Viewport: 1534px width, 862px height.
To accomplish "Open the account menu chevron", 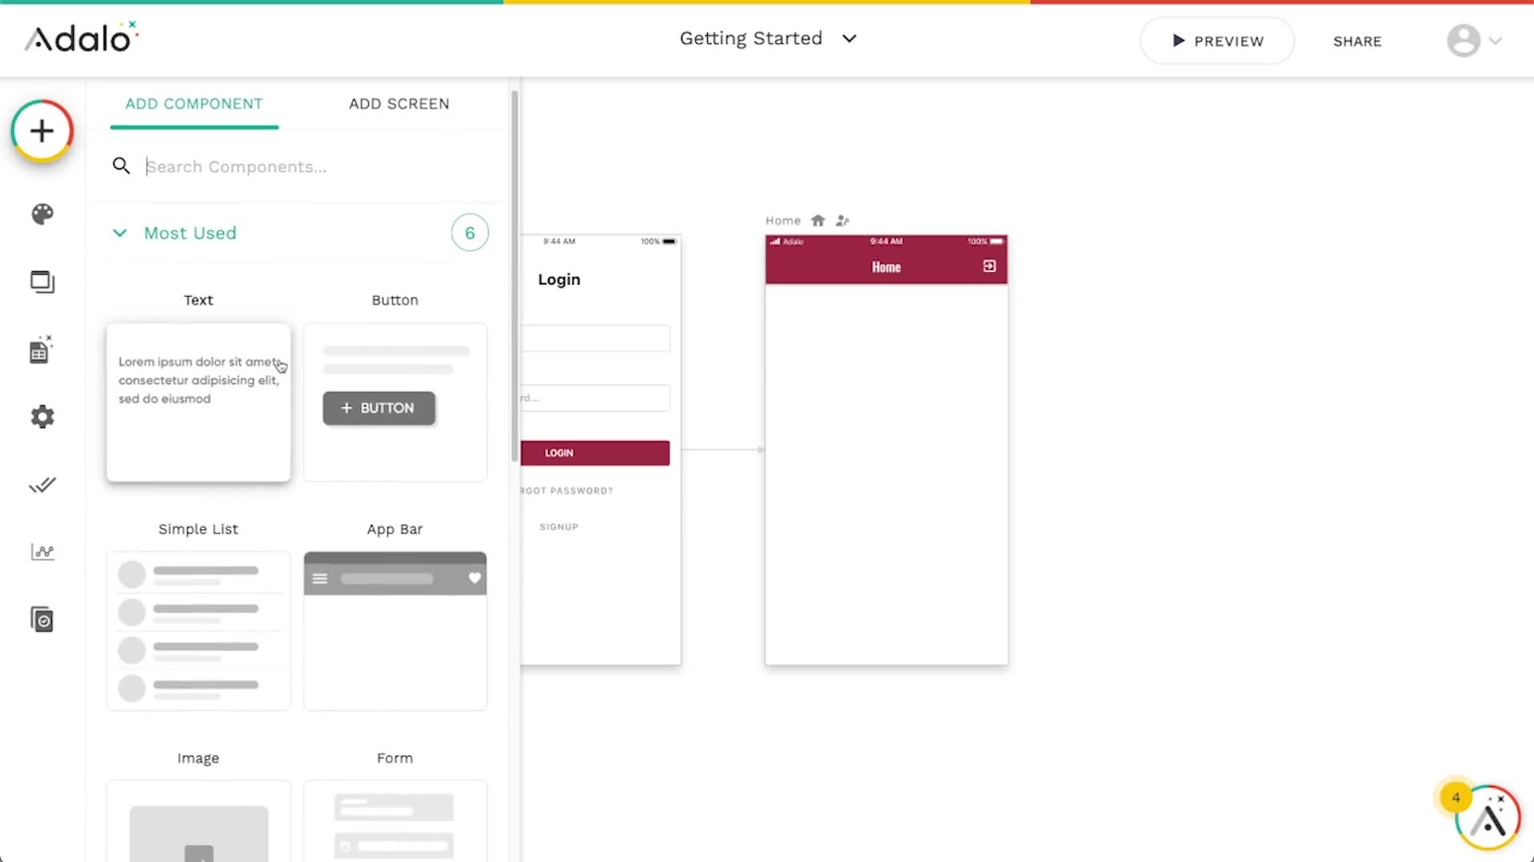I will point(1496,41).
